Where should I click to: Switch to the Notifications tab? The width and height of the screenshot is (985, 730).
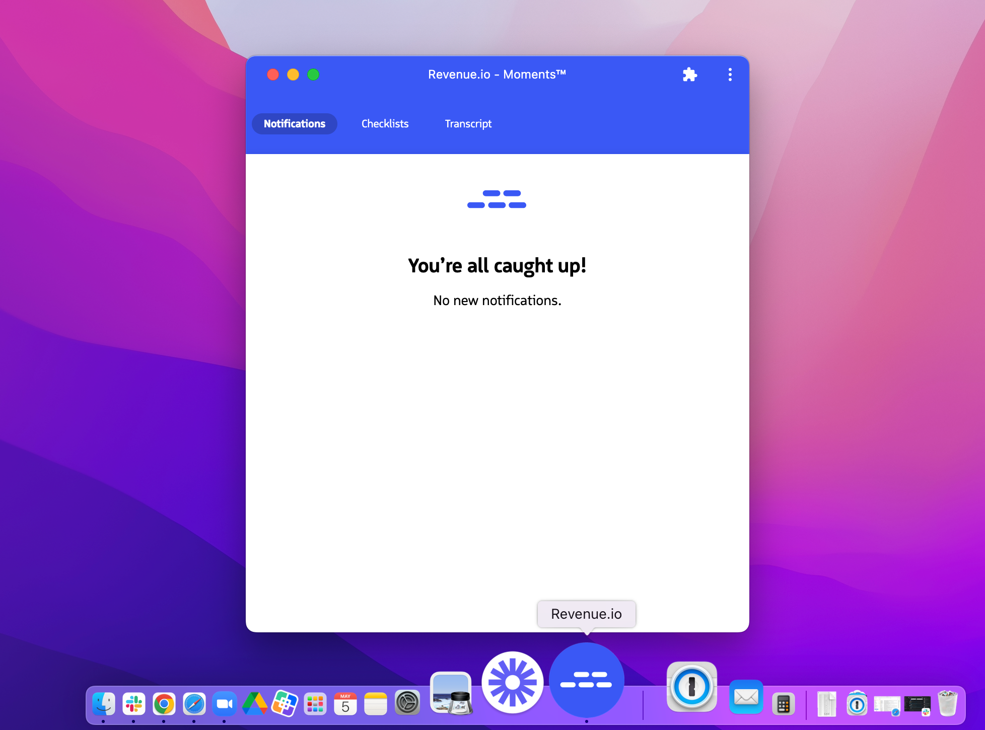coord(295,124)
